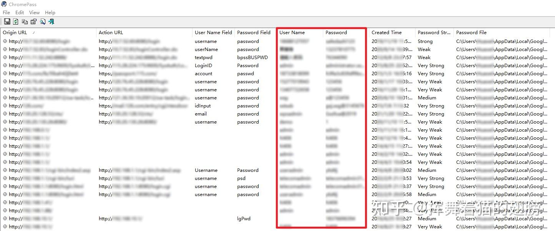
Task: Click the row icon of the textpwd entry
Action: point(5,58)
